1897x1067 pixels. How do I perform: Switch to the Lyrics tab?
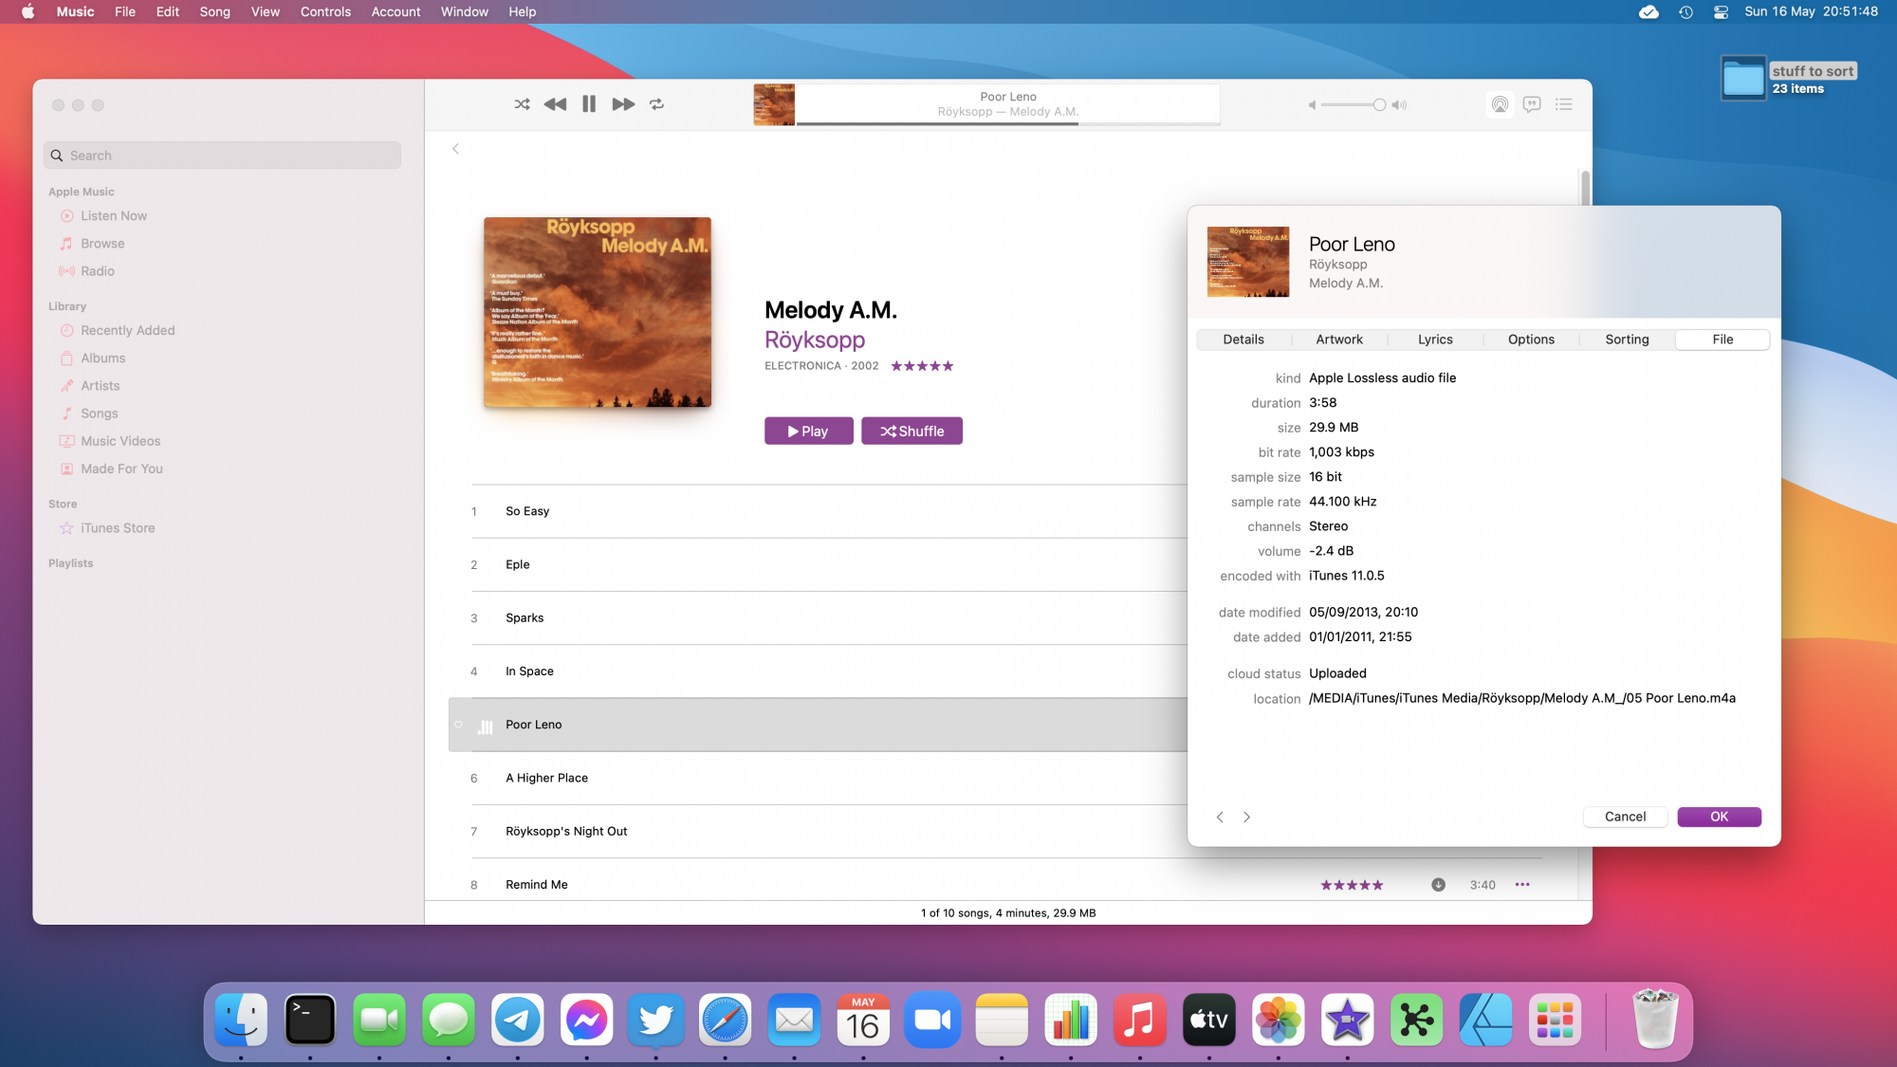point(1435,340)
